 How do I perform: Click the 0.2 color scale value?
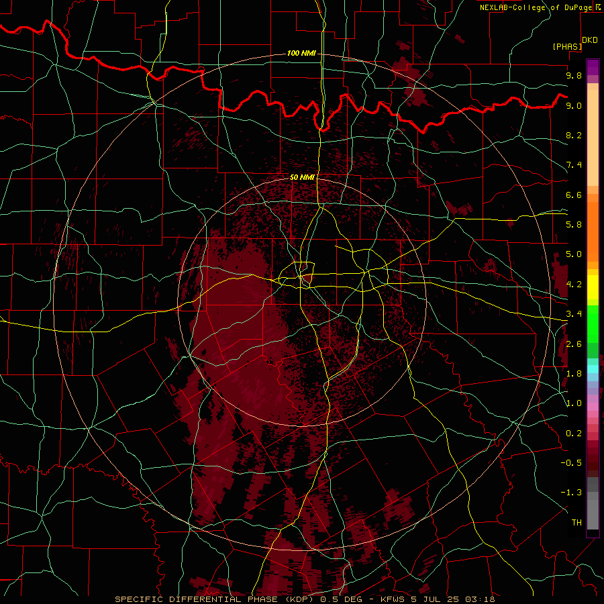[x=574, y=434]
